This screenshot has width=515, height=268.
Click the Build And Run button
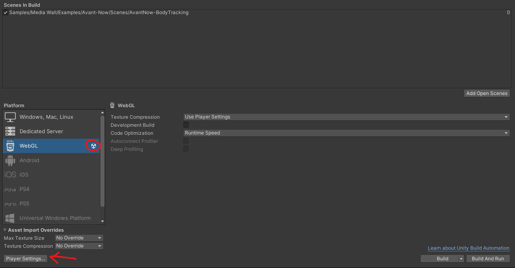click(488, 259)
